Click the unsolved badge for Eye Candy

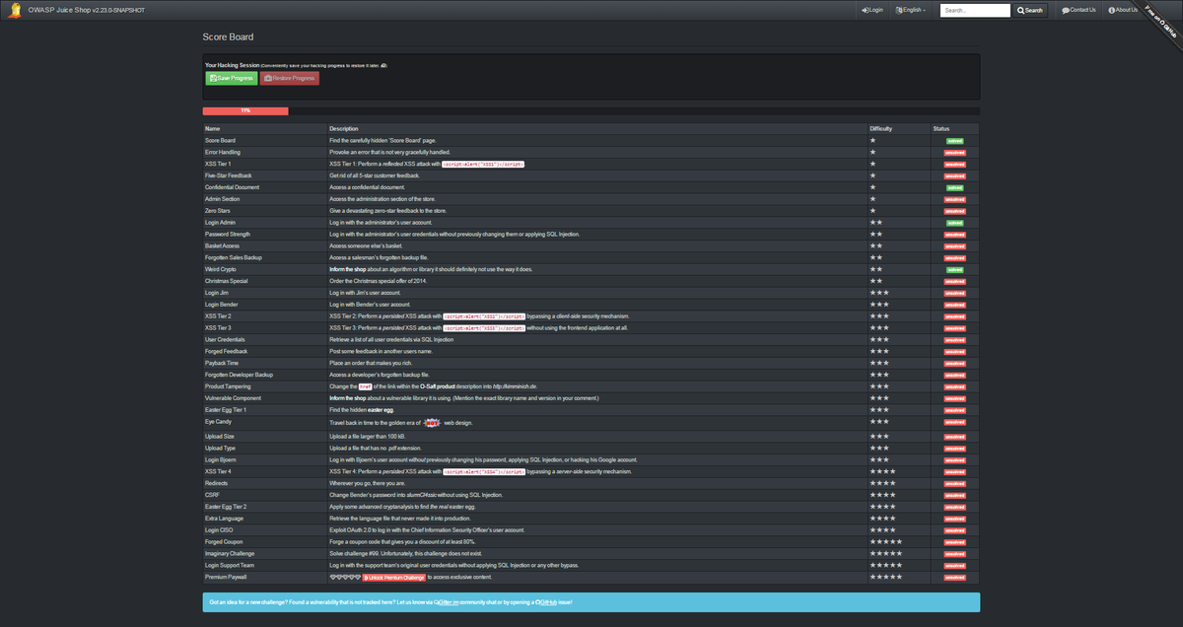pyautogui.click(x=954, y=422)
